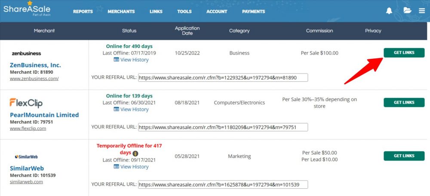Click the SimilarWeb merchant logo
This screenshot has width=430, height=196.
click(26, 157)
